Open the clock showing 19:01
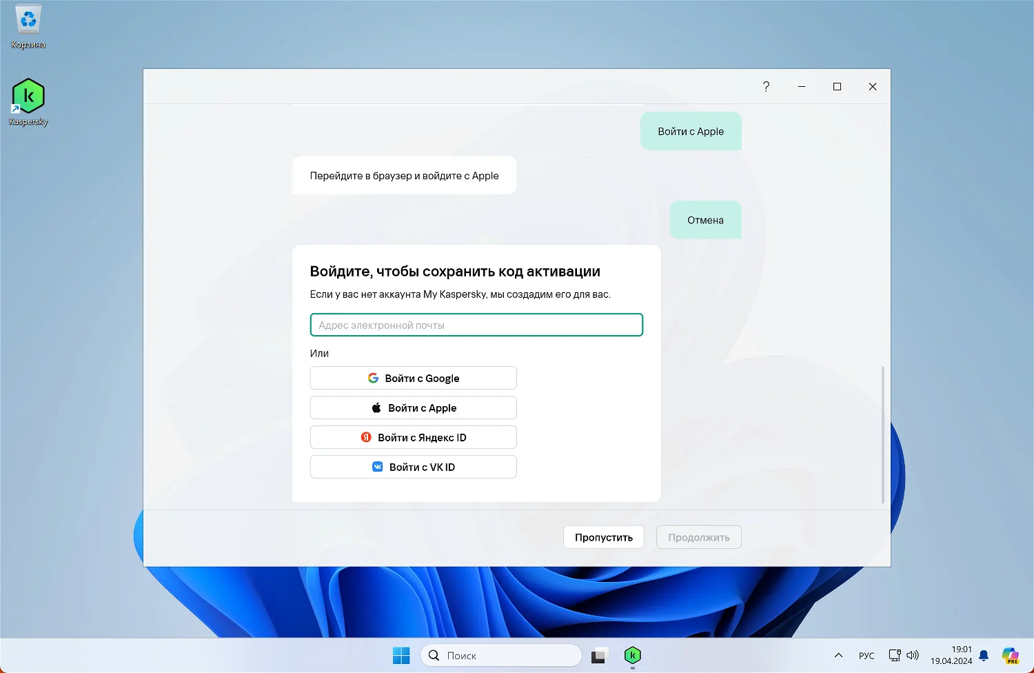 (951, 655)
